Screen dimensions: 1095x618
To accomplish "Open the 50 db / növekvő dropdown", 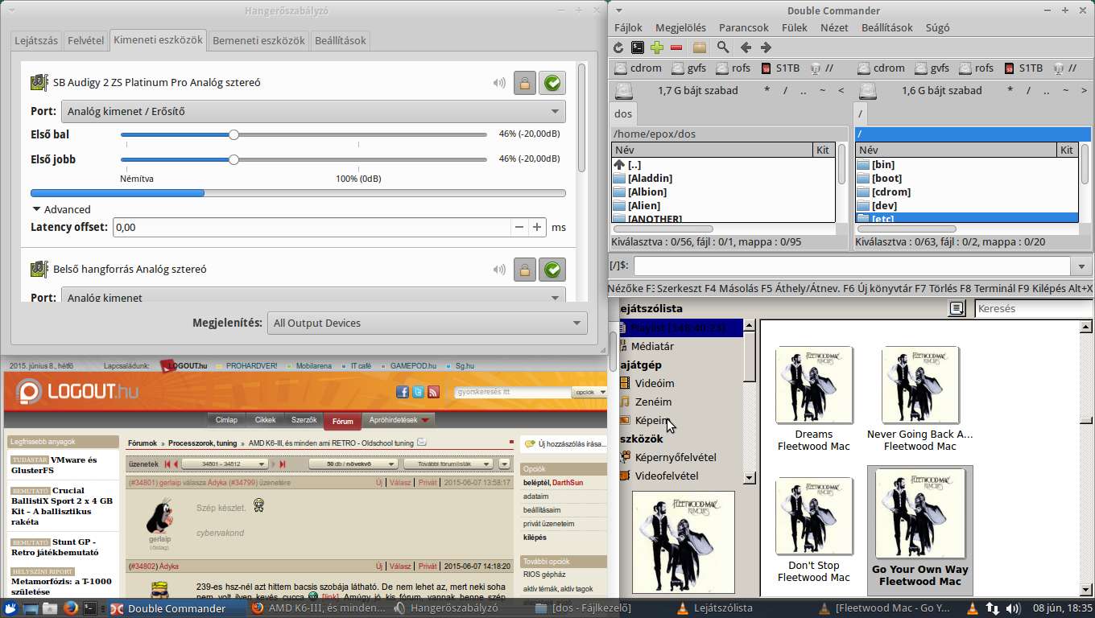I will [353, 463].
